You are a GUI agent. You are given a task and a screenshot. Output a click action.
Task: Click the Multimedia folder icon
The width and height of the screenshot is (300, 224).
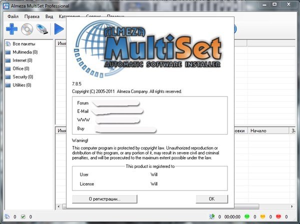[8, 52]
